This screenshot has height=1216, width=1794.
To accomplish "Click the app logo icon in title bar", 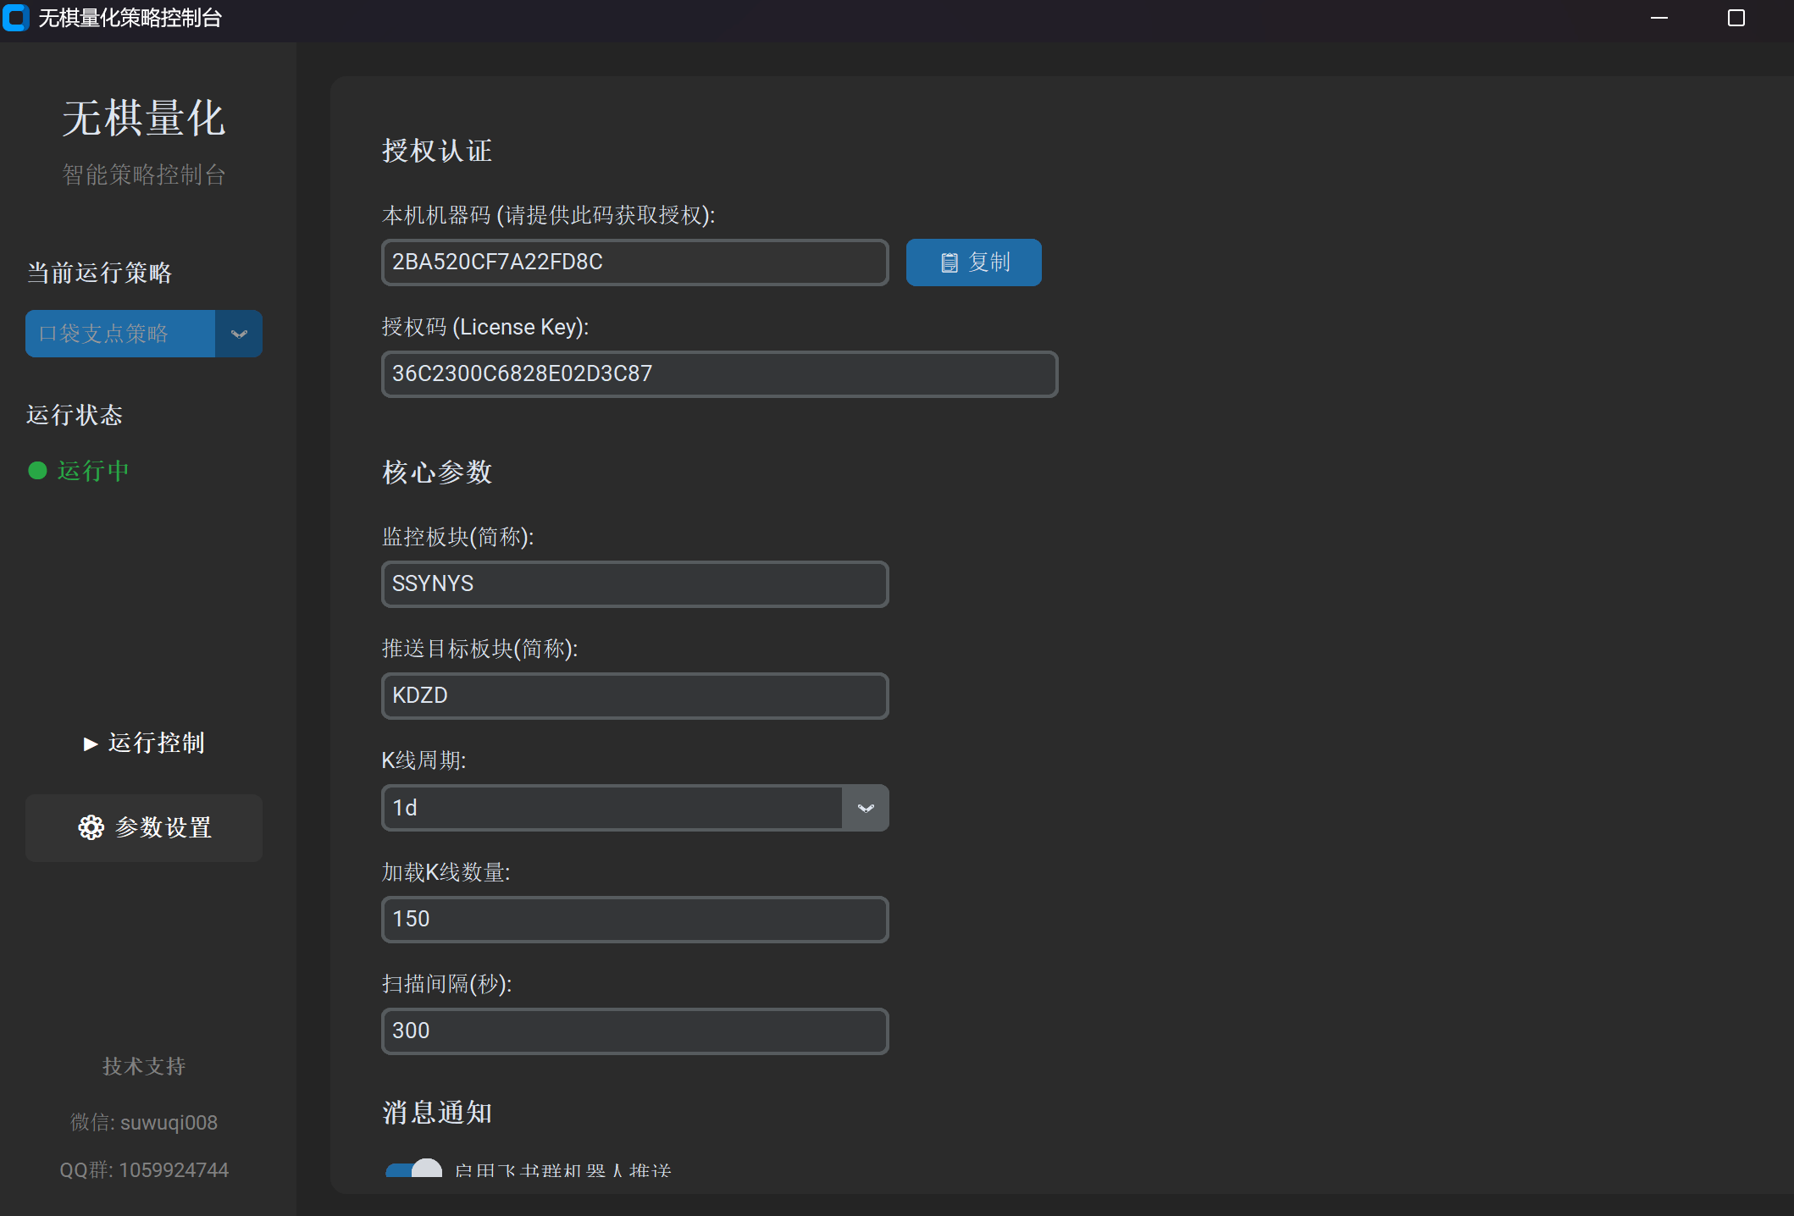I will (x=15, y=18).
